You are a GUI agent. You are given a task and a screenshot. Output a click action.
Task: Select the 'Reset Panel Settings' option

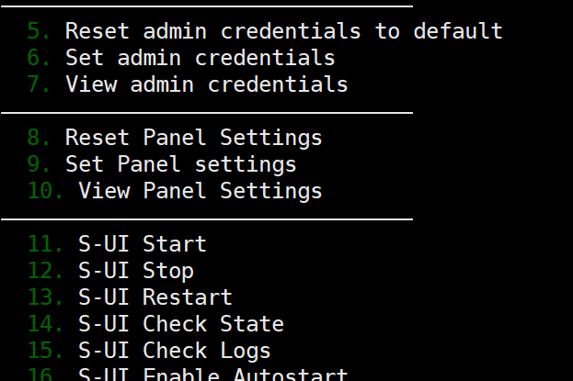193,138
